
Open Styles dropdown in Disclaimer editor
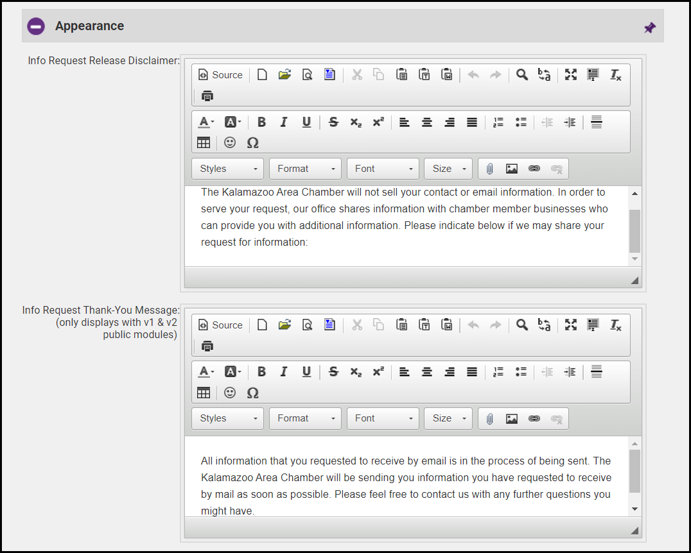228,169
